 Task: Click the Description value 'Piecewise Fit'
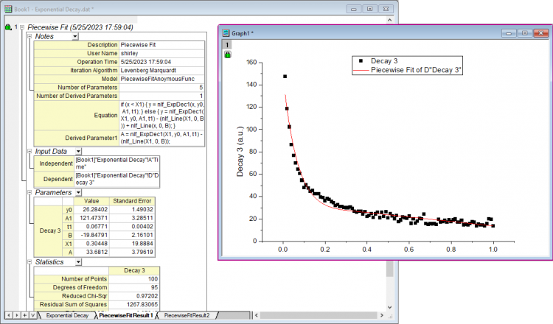click(162, 45)
